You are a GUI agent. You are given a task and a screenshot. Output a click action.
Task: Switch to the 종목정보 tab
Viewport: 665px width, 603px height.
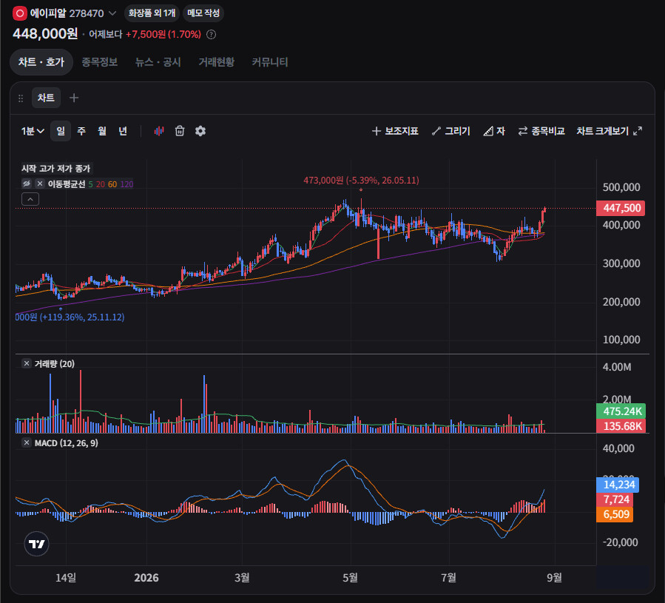100,62
